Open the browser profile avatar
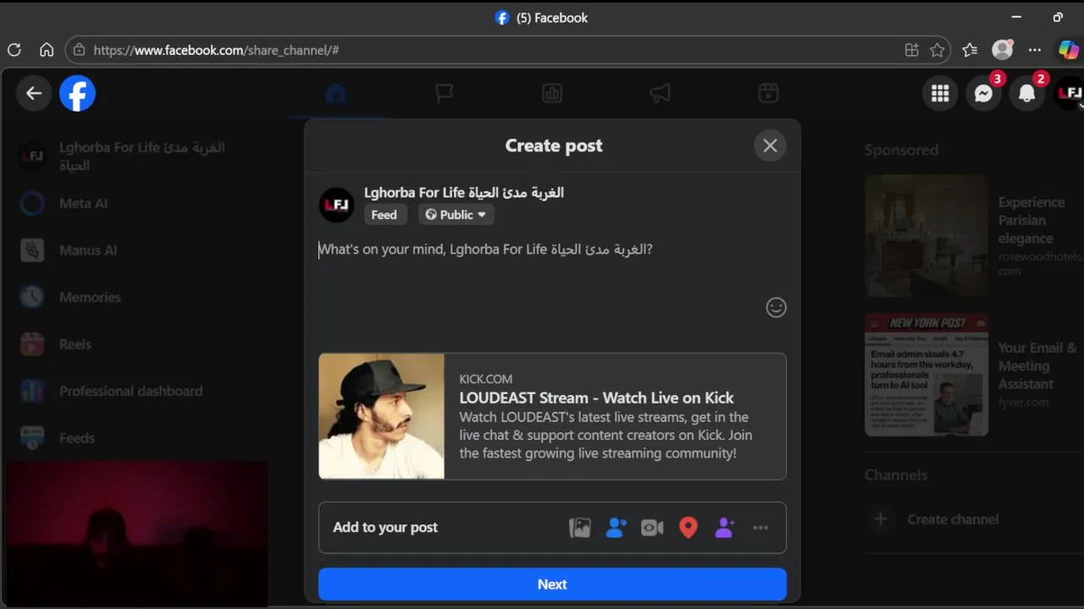 [1003, 50]
